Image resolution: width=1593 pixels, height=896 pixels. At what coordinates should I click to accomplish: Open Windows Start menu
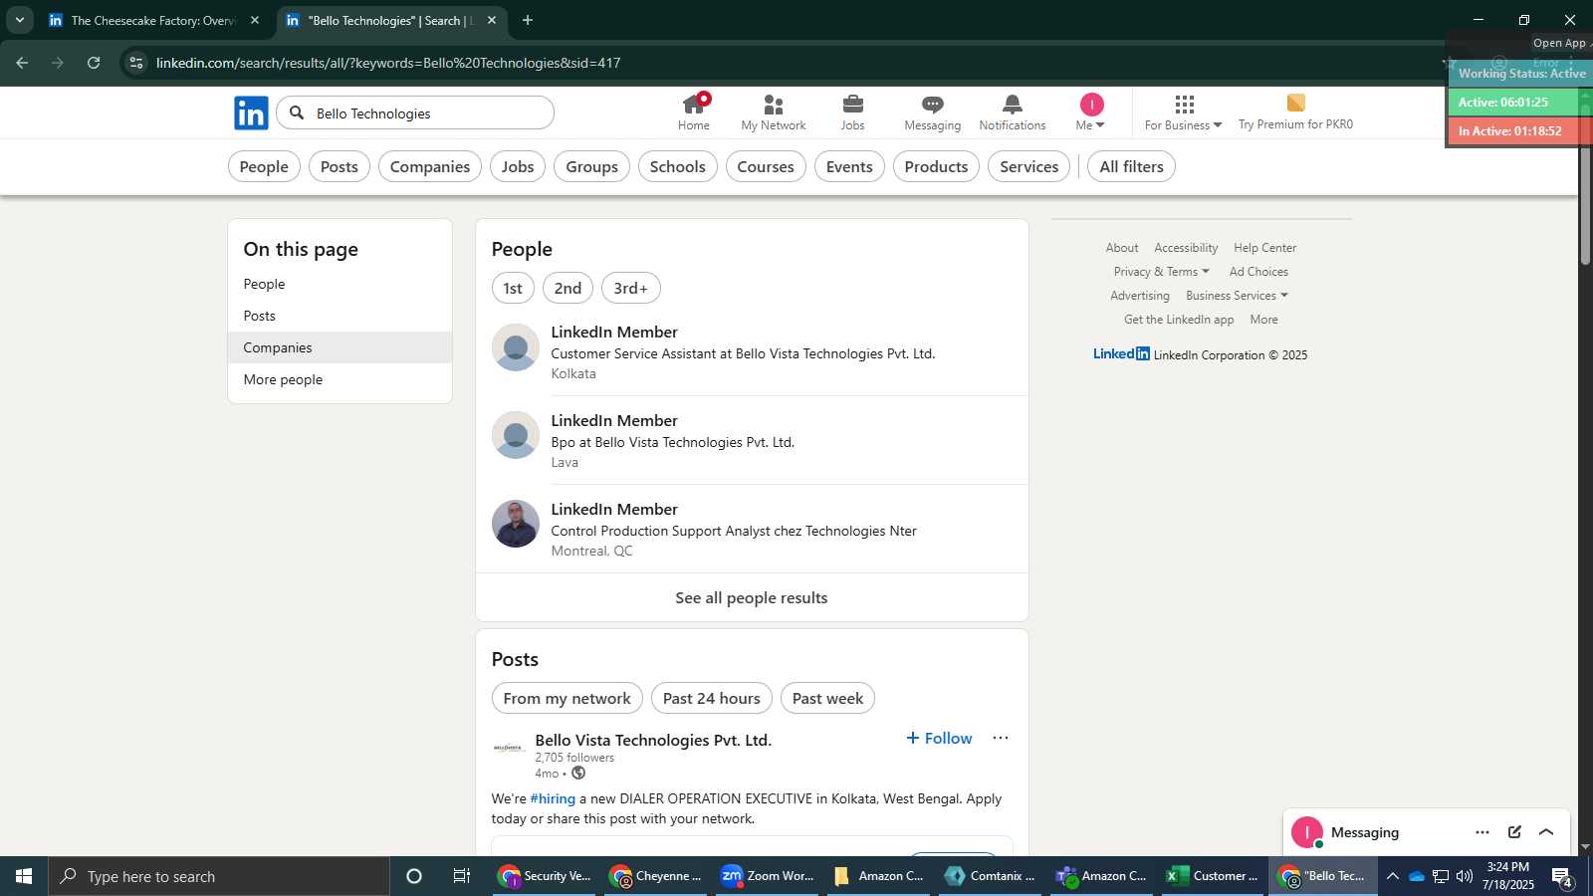click(24, 876)
